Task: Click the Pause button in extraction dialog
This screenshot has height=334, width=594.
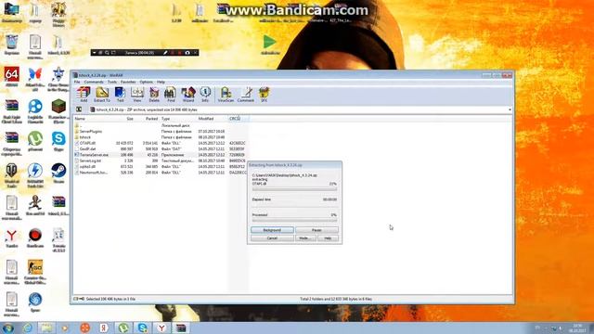Action: pos(316,230)
